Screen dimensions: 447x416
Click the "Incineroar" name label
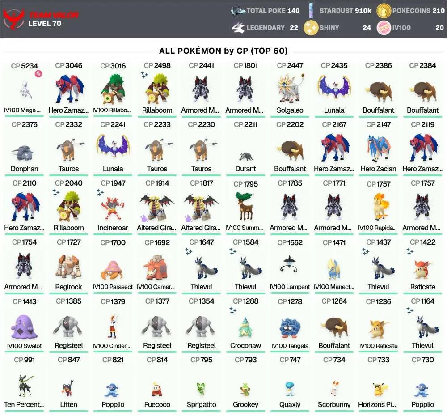click(x=113, y=228)
